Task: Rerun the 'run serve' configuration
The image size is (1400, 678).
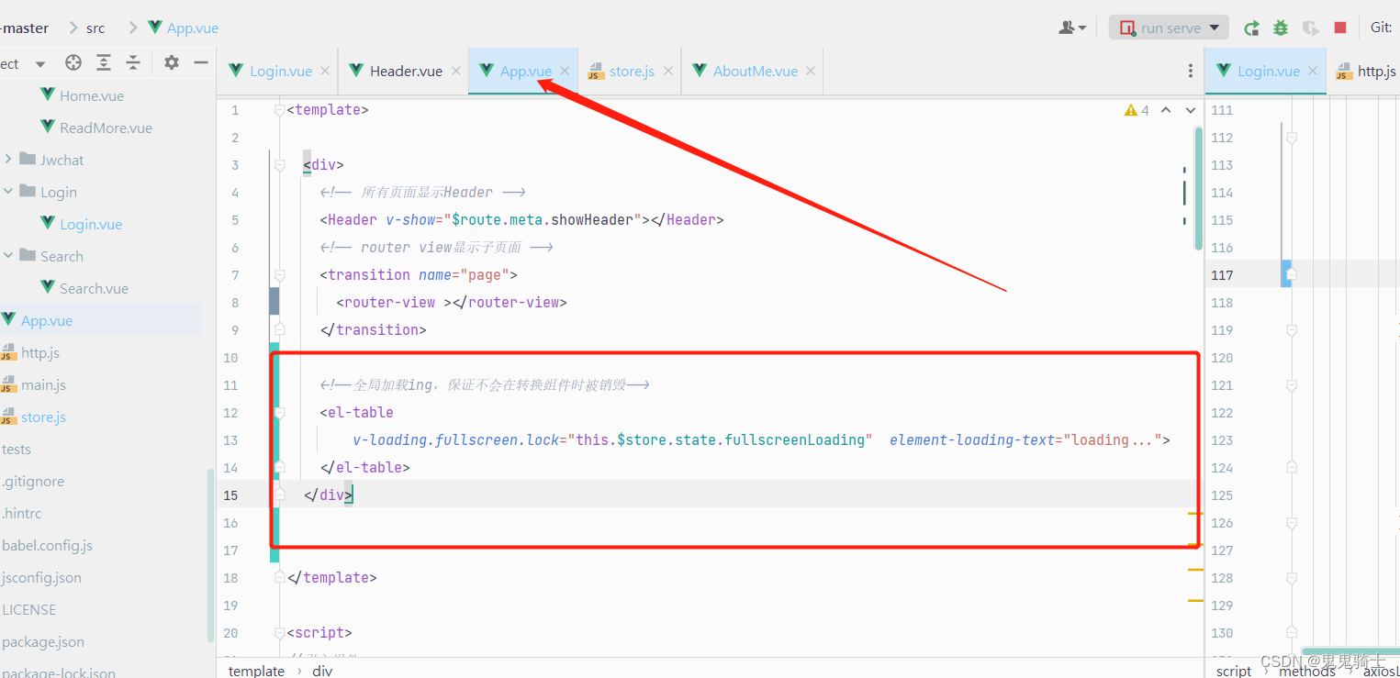Action: [1251, 28]
